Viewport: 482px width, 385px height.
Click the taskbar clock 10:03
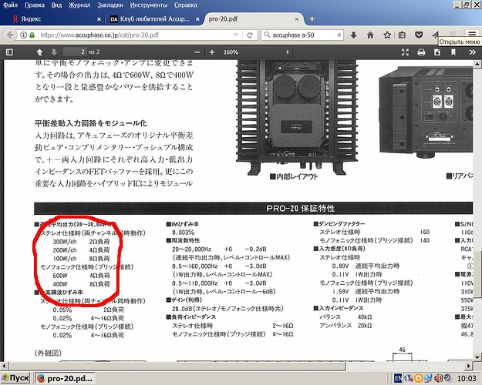click(467, 378)
